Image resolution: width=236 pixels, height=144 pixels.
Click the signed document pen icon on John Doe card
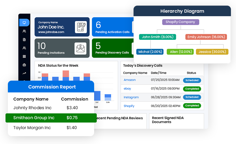[81, 27]
